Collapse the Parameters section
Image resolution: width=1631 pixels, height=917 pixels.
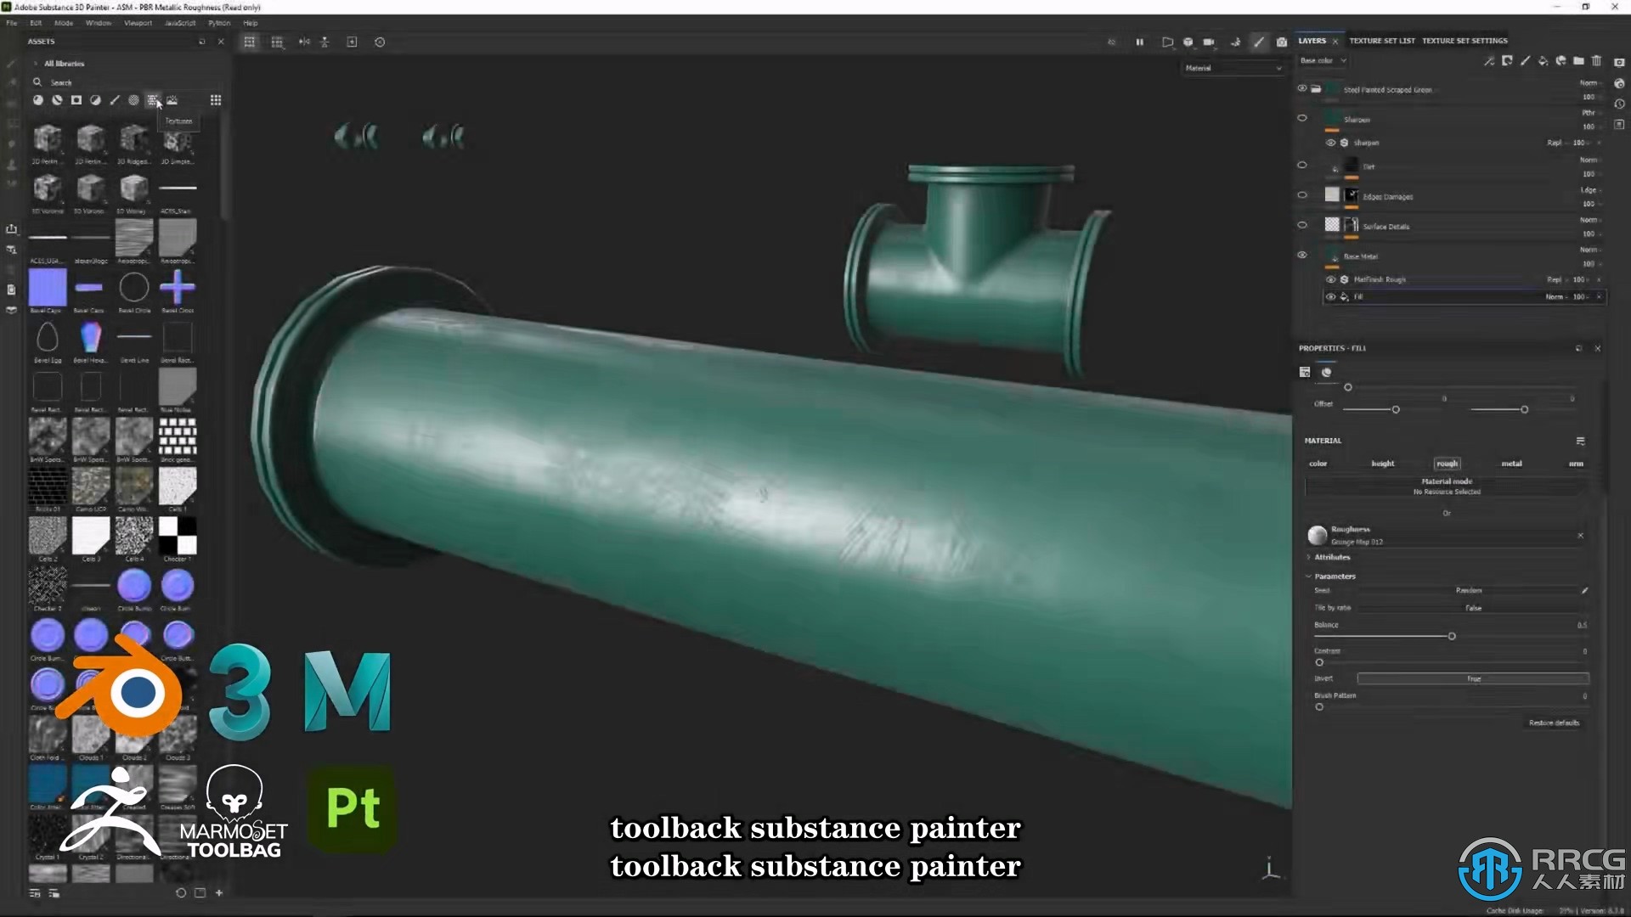(x=1308, y=577)
